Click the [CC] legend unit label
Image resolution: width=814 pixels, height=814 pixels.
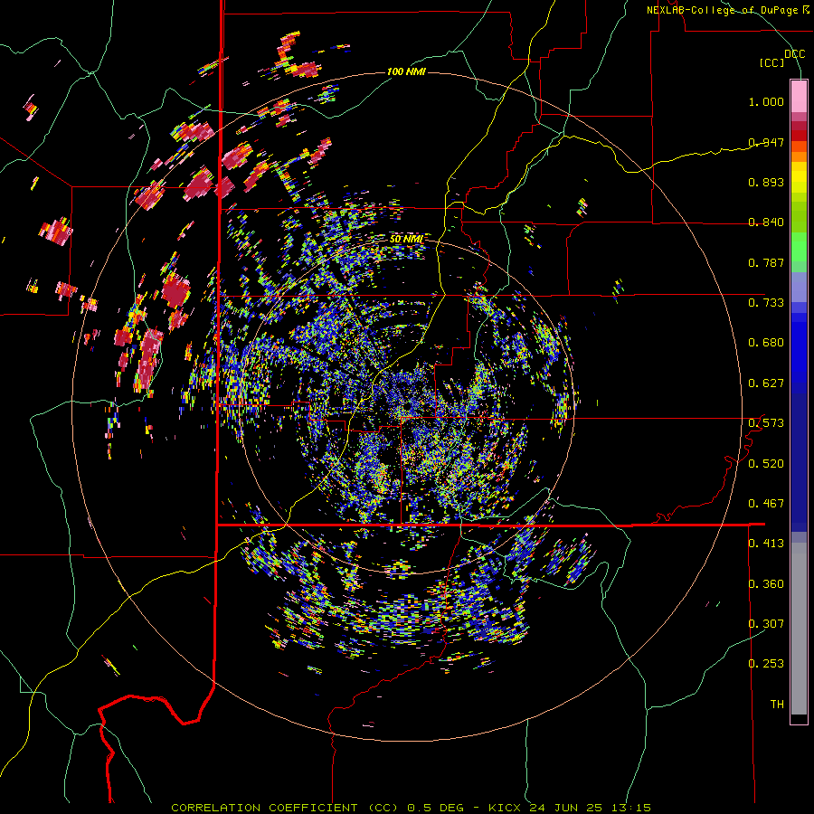(x=772, y=62)
